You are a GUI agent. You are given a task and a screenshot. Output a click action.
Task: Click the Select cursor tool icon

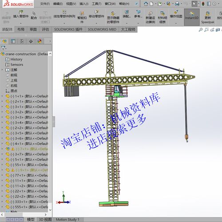[x=194, y=4]
